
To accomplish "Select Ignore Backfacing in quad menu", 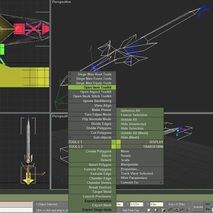I will (x=92, y=101).
